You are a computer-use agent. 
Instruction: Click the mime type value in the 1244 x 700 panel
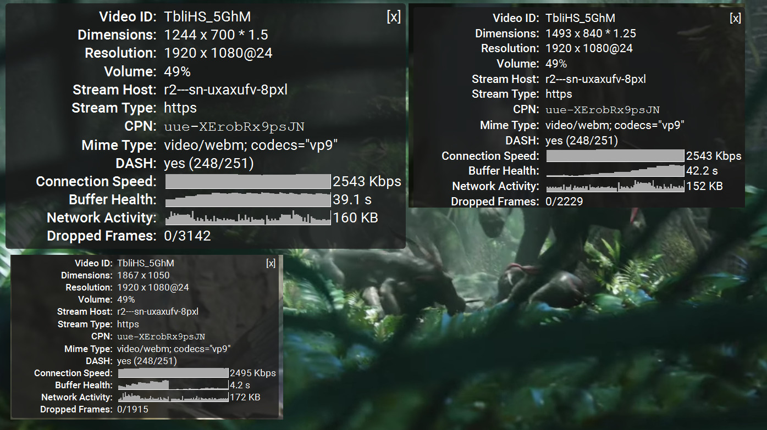tap(251, 145)
